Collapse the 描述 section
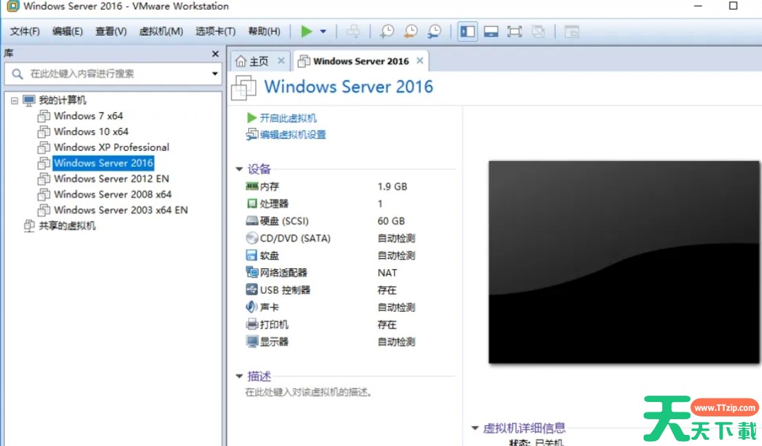Image resolution: width=762 pixels, height=446 pixels. (x=239, y=376)
